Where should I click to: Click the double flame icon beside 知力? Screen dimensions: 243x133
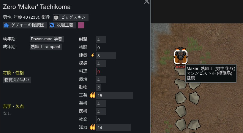[x=92, y=127]
